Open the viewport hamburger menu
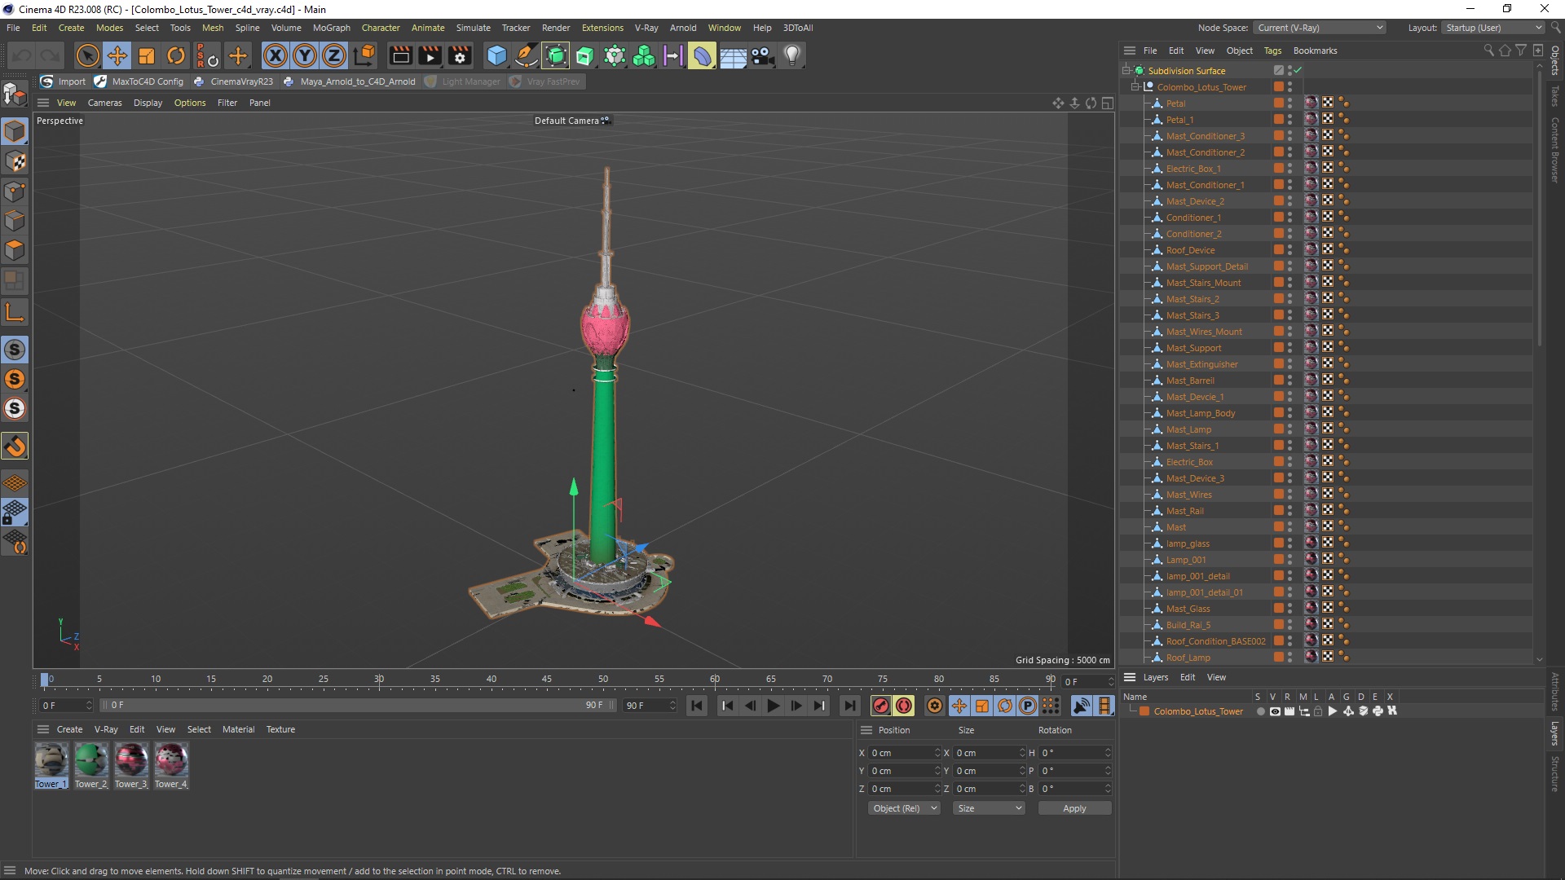The image size is (1565, 880). pyautogui.click(x=43, y=103)
